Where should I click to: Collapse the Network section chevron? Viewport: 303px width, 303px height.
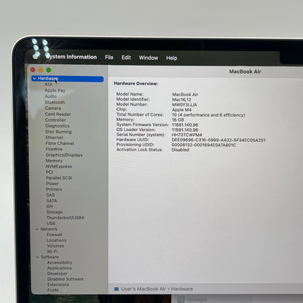(x=37, y=229)
